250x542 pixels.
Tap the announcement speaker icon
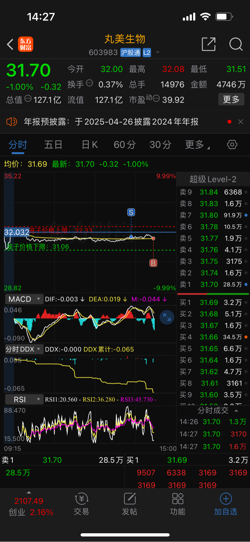[11, 122]
